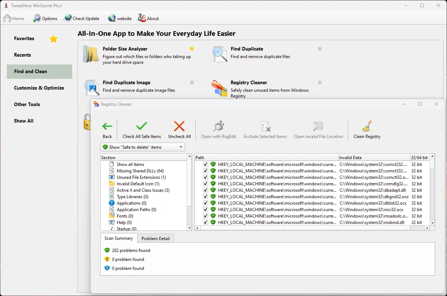
Task: Open the website toolbar item
Action: [120, 18]
